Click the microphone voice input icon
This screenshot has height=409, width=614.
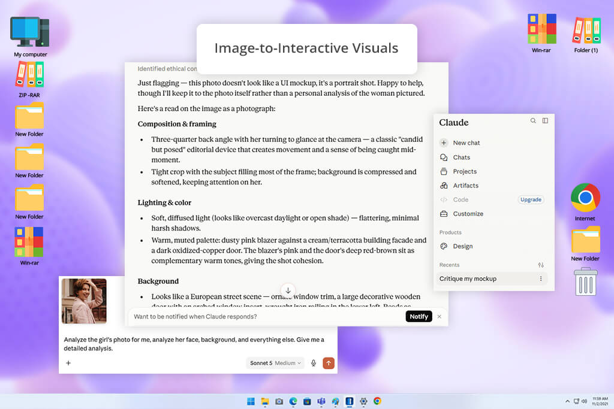(313, 363)
